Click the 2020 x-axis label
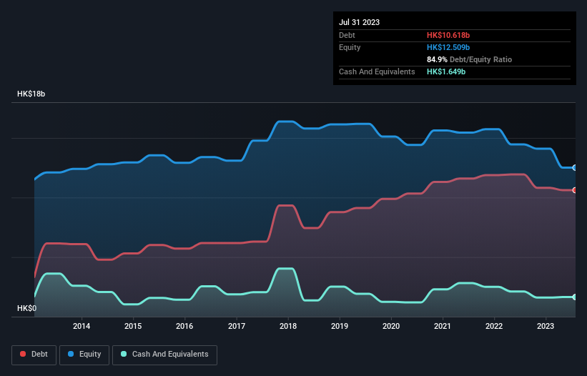Image resolution: width=587 pixels, height=376 pixels. click(x=391, y=326)
